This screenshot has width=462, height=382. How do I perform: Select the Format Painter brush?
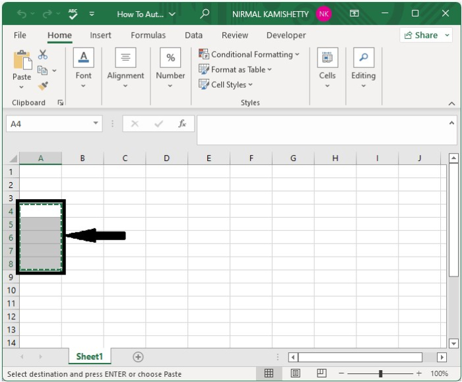pyautogui.click(x=43, y=86)
